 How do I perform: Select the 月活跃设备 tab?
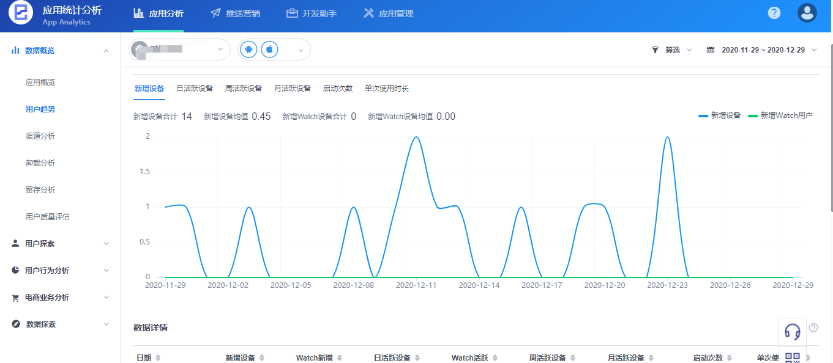click(x=293, y=89)
